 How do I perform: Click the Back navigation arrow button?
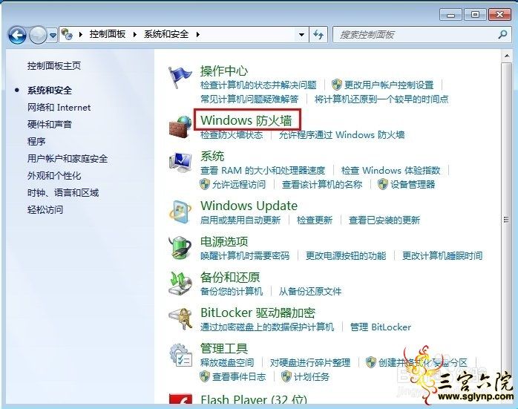click(x=17, y=35)
